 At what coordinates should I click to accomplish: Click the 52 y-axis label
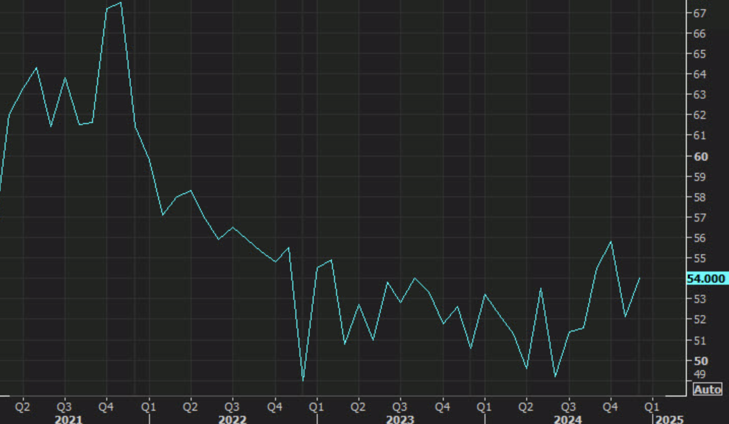point(700,319)
